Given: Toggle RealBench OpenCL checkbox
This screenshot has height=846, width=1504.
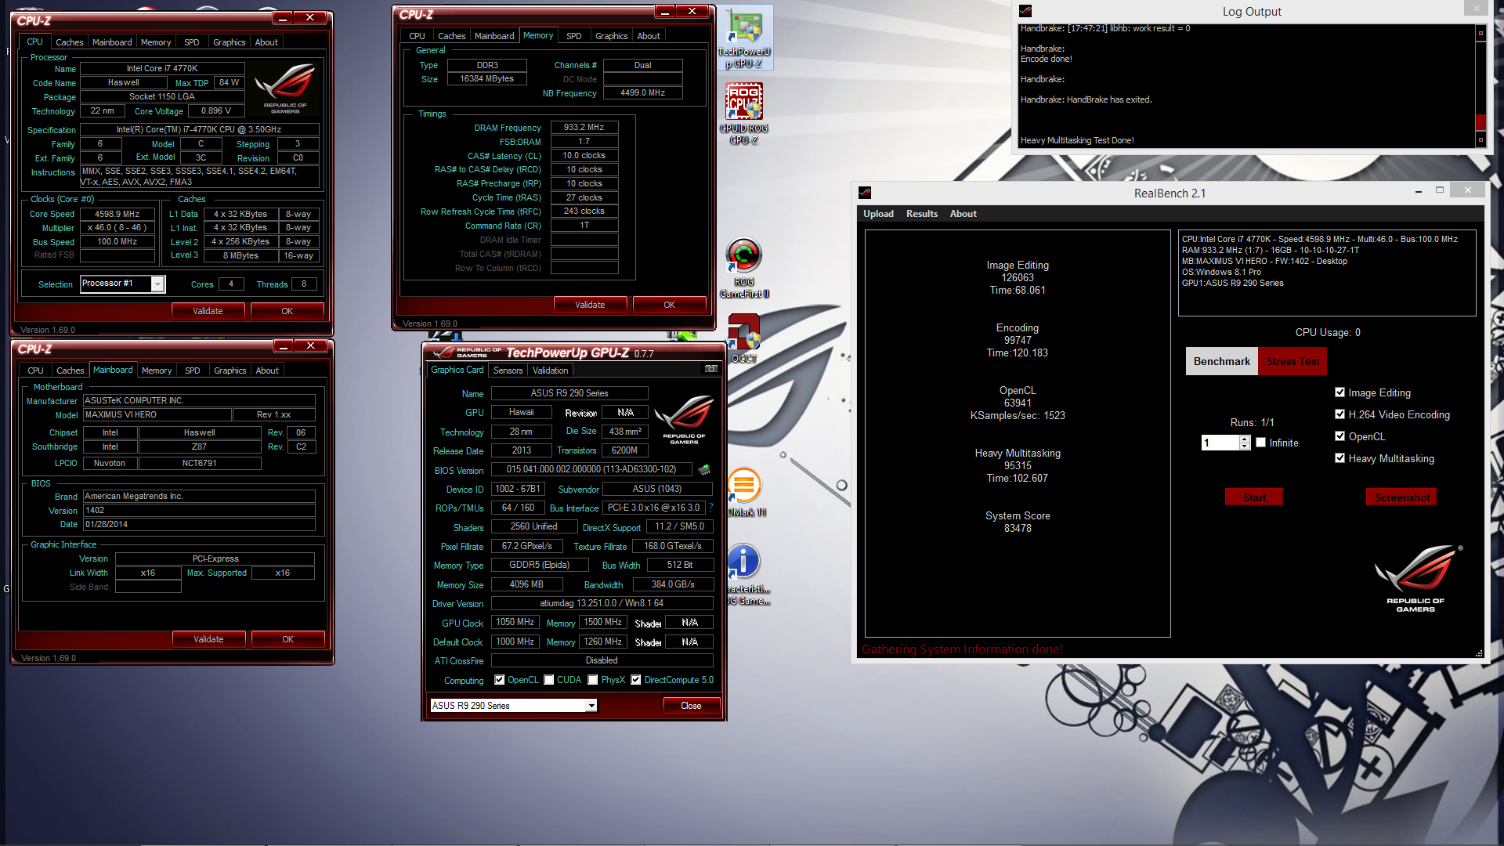Looking at the screenshot, I should click(1339, 436).
